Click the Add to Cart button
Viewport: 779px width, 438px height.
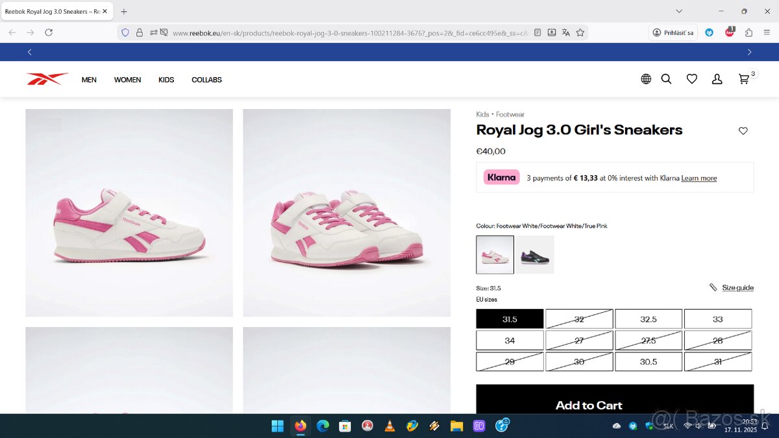click(588, 404)
